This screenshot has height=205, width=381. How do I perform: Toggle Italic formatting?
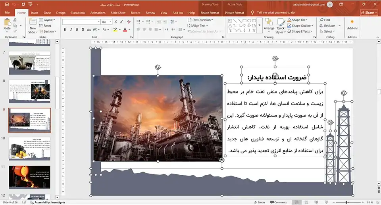tap(71, 29)
